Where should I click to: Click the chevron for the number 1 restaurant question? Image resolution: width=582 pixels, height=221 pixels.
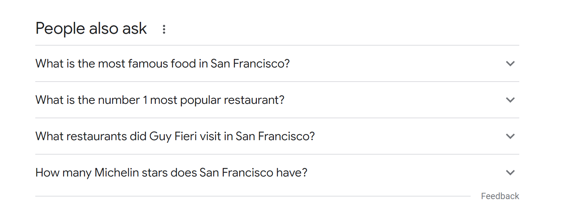click(510, 100)
